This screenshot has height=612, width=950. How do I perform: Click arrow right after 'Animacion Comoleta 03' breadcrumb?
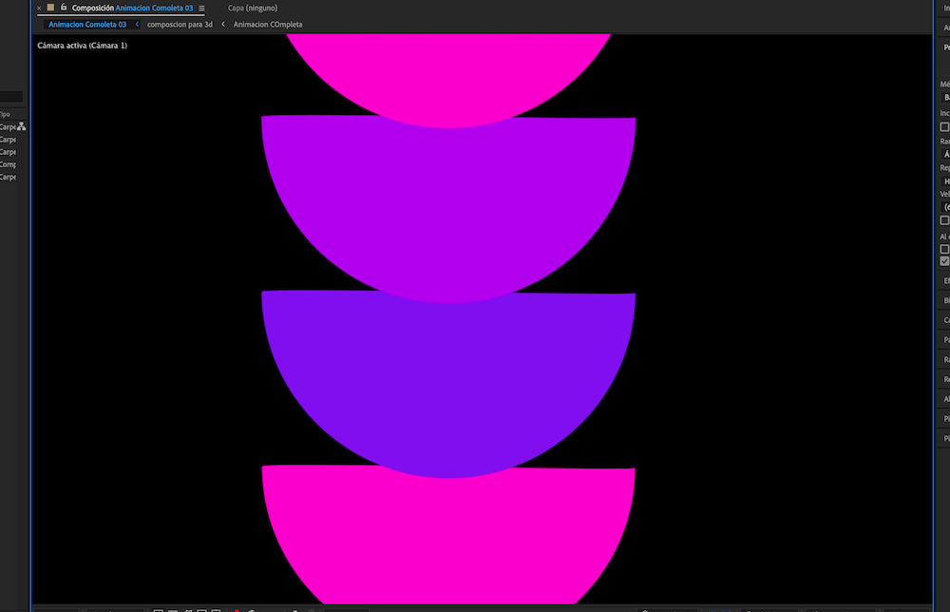[x=137, y=24]
